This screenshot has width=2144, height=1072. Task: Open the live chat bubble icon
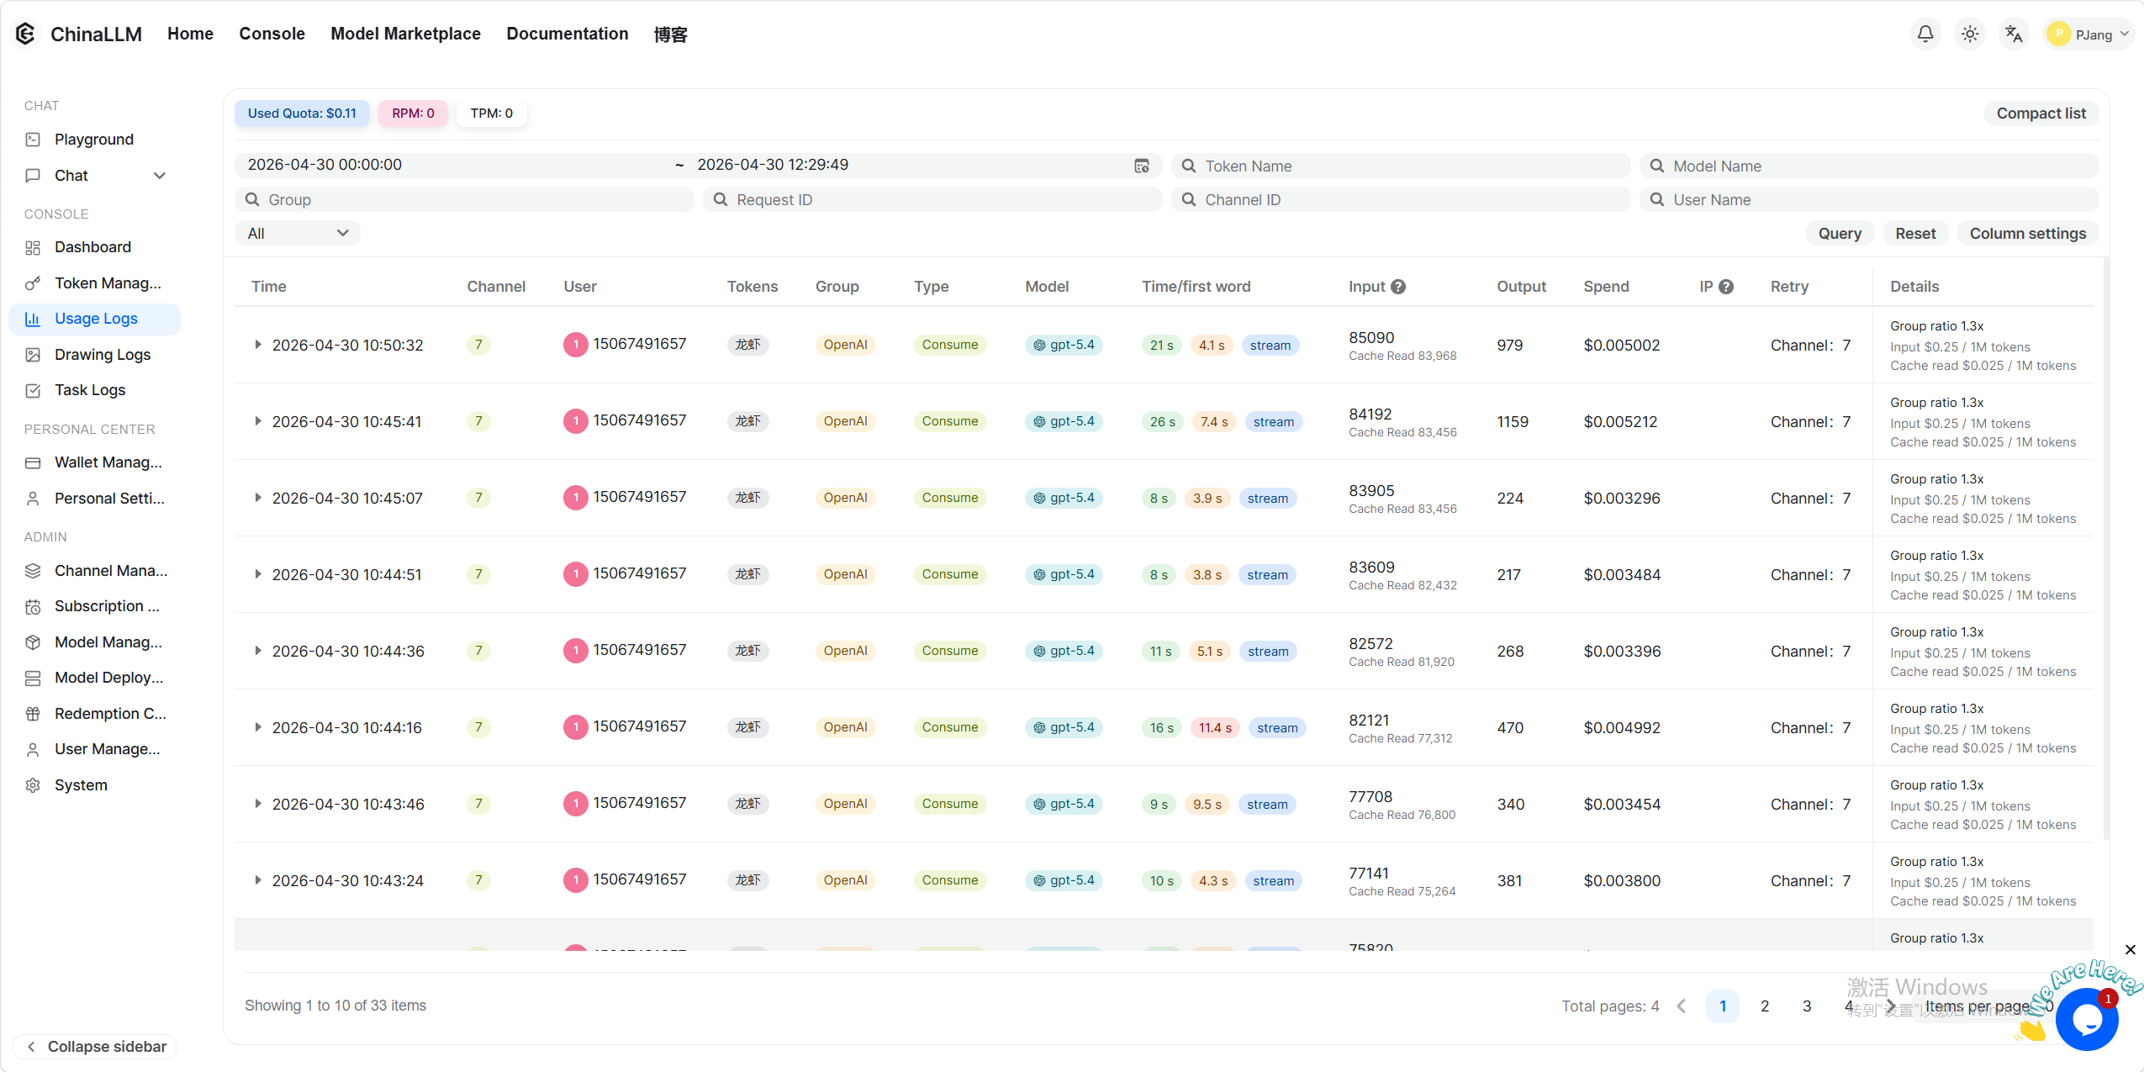[2087, 1019]
